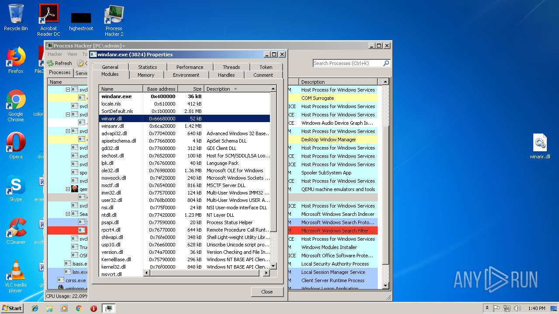Click into Search Processes field
The height and width of the screenshot is (314, 559).
(348, 63)
